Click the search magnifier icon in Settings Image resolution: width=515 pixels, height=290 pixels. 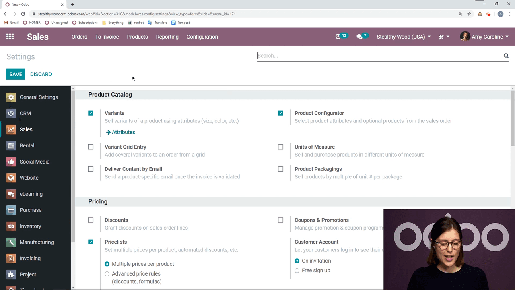coord(506,56)
